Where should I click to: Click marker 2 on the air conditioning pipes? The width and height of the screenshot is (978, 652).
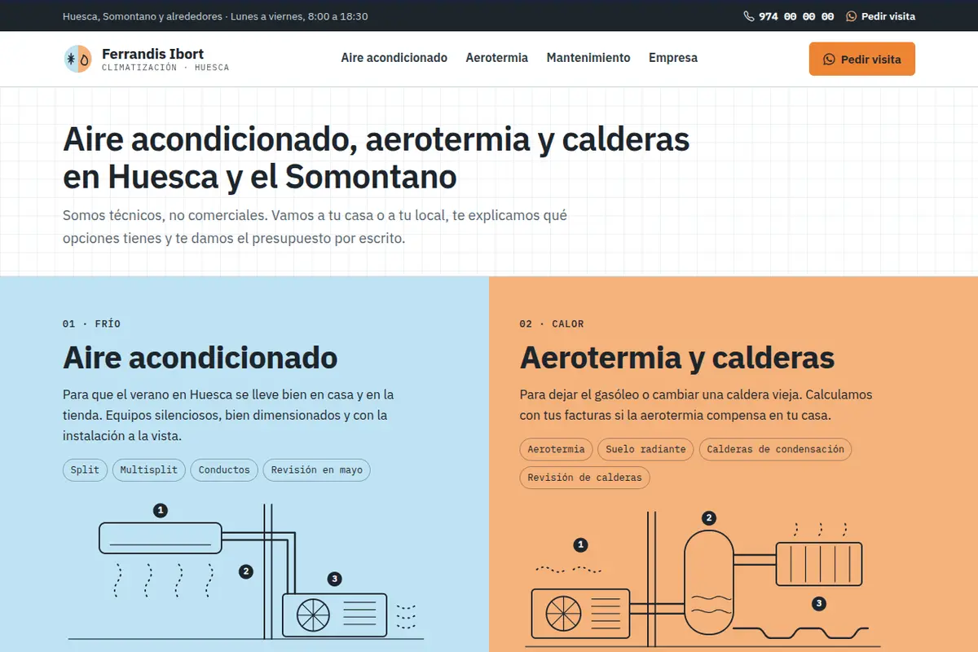(246, 571)
